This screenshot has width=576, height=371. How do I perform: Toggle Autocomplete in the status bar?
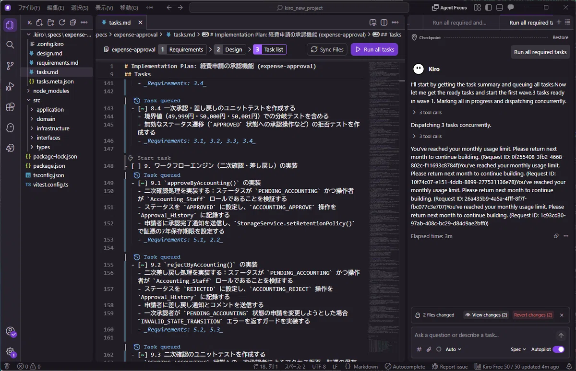coord(405,366)
